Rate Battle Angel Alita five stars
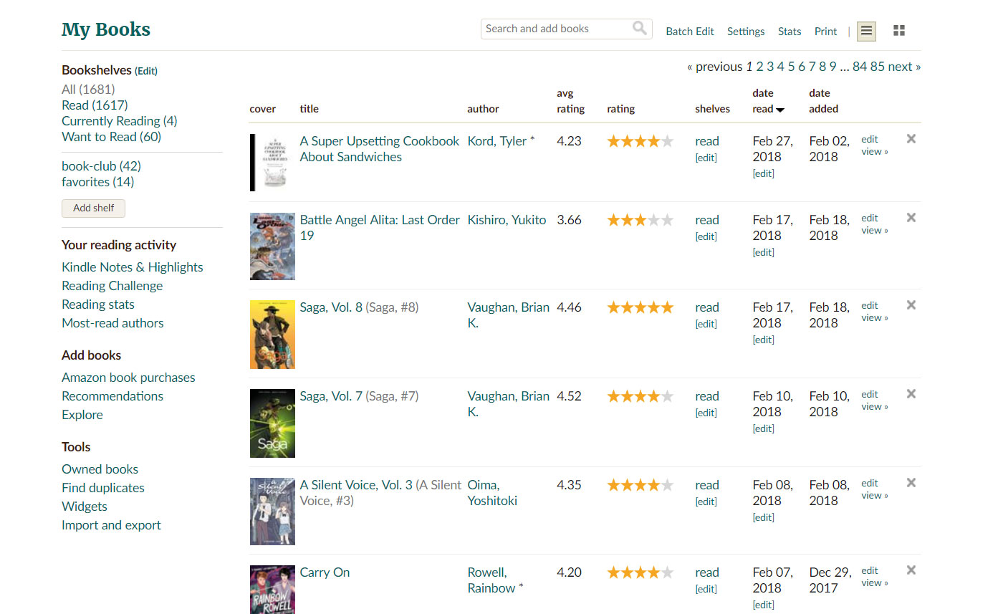Image resolution: width=1003 pixels, height=614 pixels. 667,221
